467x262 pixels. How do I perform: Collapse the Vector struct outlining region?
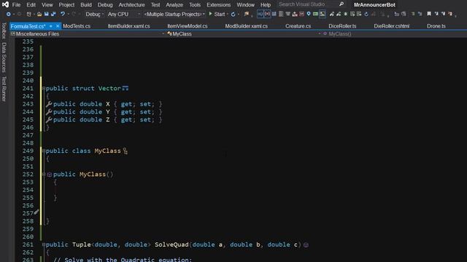[44, 88]
